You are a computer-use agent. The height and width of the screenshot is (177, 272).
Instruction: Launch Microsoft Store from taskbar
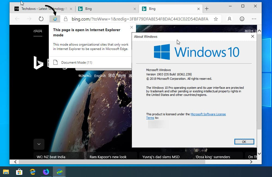pos(19,172)
